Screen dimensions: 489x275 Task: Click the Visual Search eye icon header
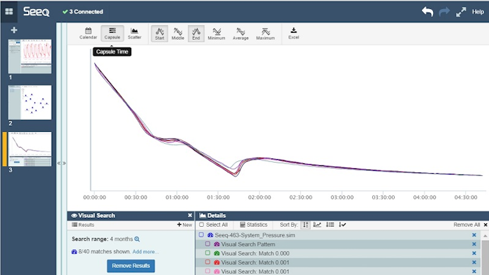tap(74, 216)
